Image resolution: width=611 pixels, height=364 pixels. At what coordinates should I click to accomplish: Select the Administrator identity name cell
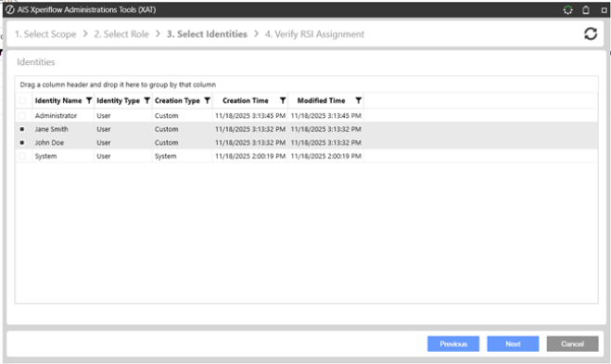(x=57, y=115)
